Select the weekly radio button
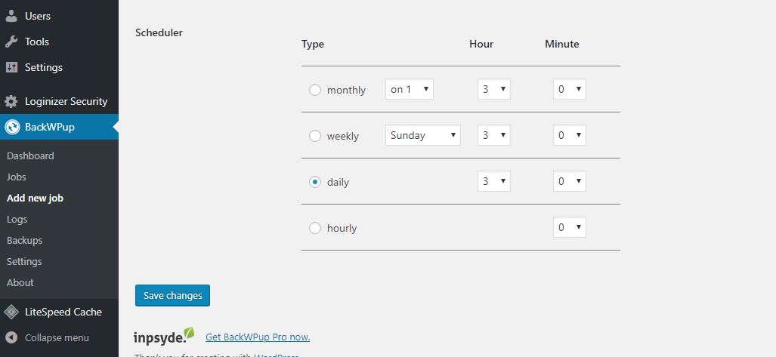The image size is (776, 357). pos(315,136)
